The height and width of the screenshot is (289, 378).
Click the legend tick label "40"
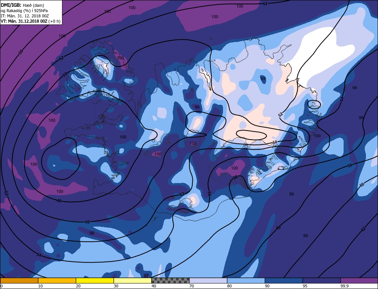click(154, 286)
